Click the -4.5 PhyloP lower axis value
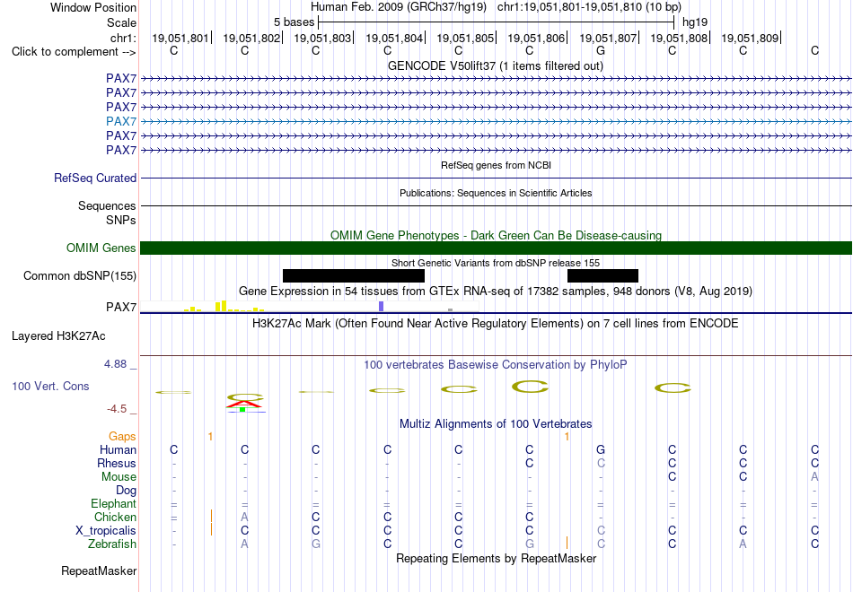853x592 pixels. tap(117, 409)
